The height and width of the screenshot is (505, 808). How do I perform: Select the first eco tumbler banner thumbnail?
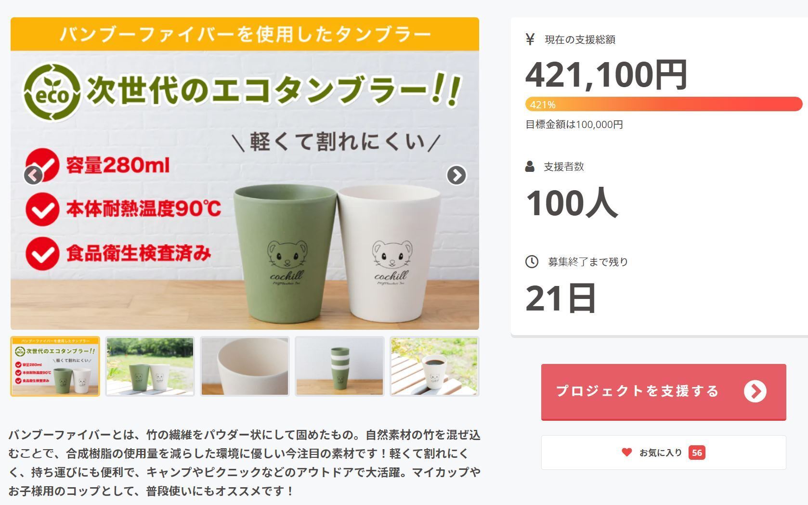click(x=55, y=366)
